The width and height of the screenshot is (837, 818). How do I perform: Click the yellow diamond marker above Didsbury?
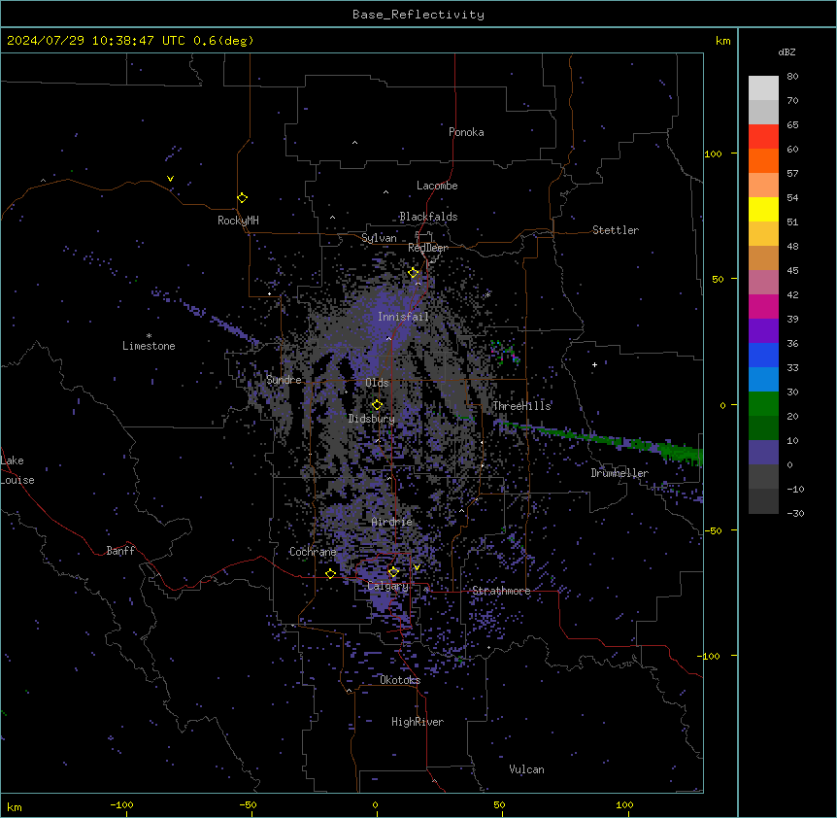click(377, 405)
